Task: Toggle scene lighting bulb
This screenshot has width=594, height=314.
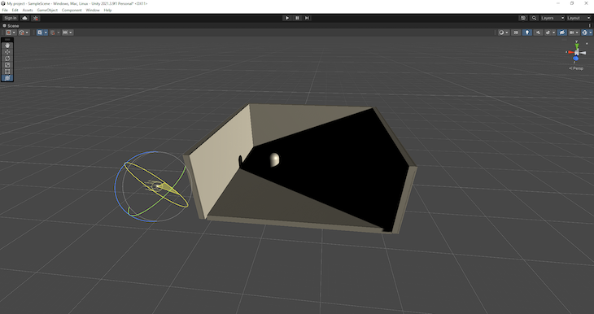Action: [x=527, y=33]
